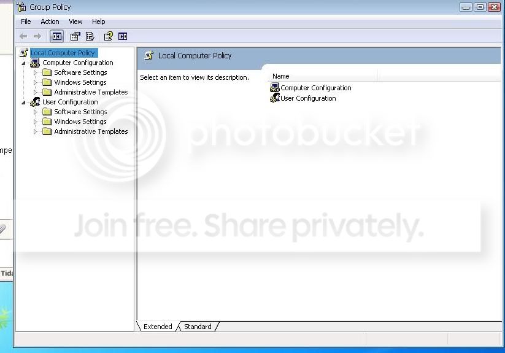This screenshot has height=353, width=505.
Task: Click Computer Configuration text in right pane
Action: point(316,88)
